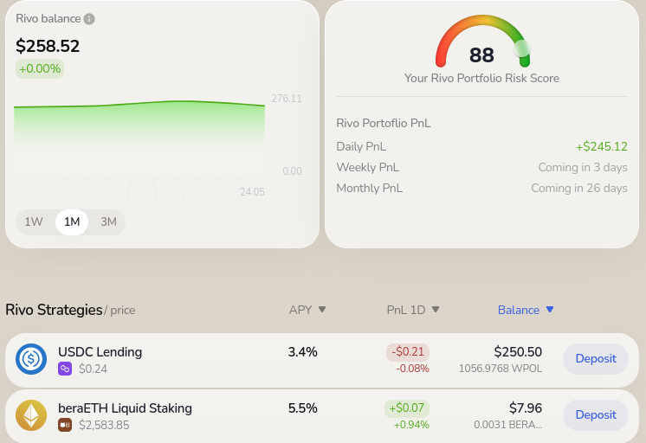This screenshot has height=443, width=646.
Task: Deposit into beraETH Liquid Staking
Action: coord(596,415)
